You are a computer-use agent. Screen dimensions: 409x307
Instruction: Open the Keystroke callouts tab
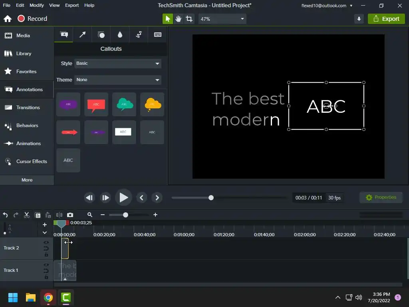tap(157, 34)
